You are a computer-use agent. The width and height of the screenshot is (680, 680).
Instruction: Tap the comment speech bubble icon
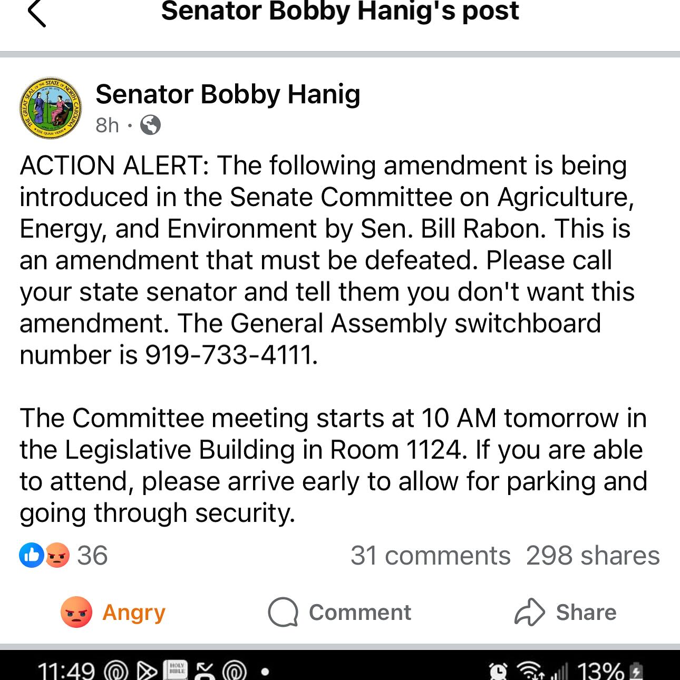tap(283, 613)
